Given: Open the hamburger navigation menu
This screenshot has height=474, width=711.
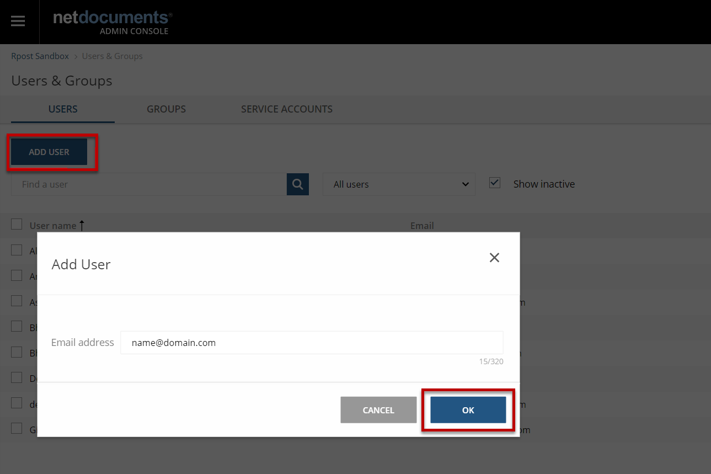Looking at the screenshot, I should (x=18, y=21).
